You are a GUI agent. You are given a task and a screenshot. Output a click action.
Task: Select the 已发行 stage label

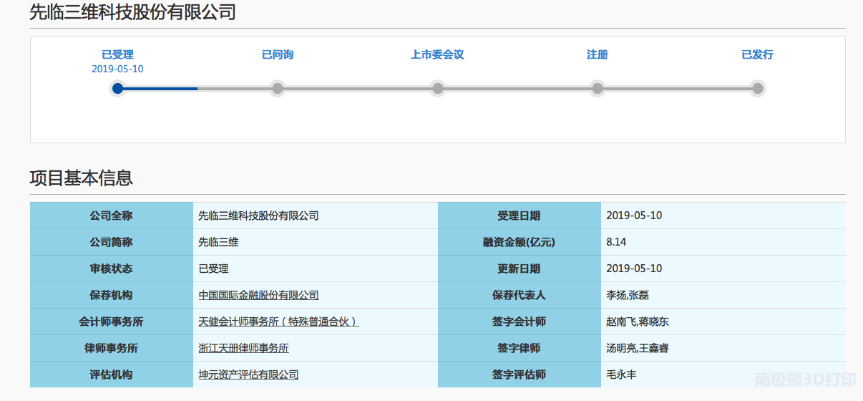pos(757,54)
